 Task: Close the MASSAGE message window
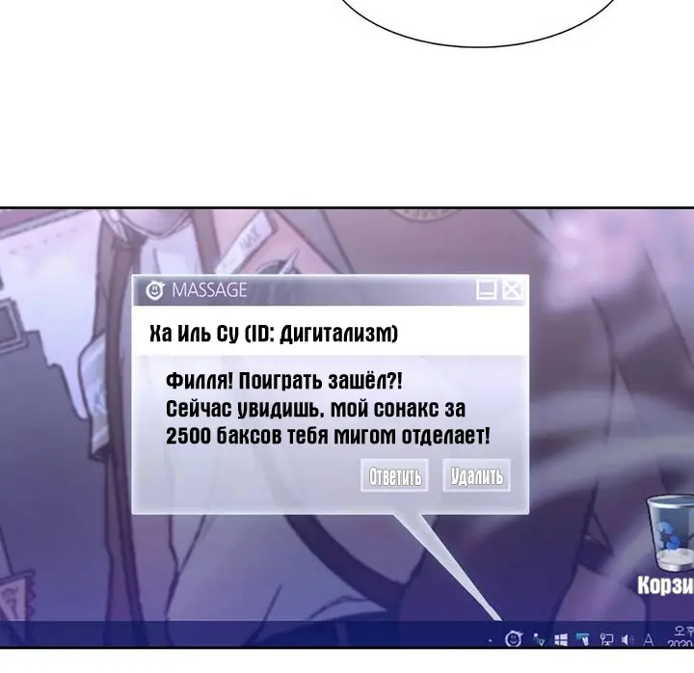tap(513, 290)
